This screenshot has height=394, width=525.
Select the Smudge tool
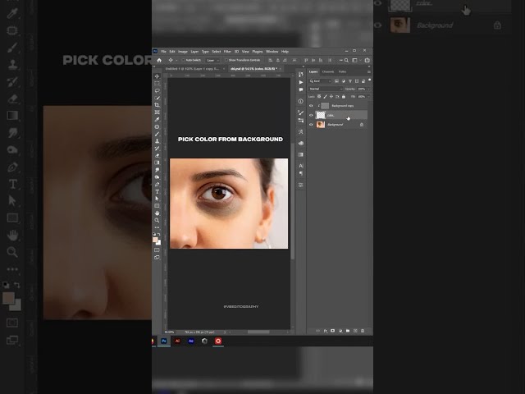(x=157, y=170)
